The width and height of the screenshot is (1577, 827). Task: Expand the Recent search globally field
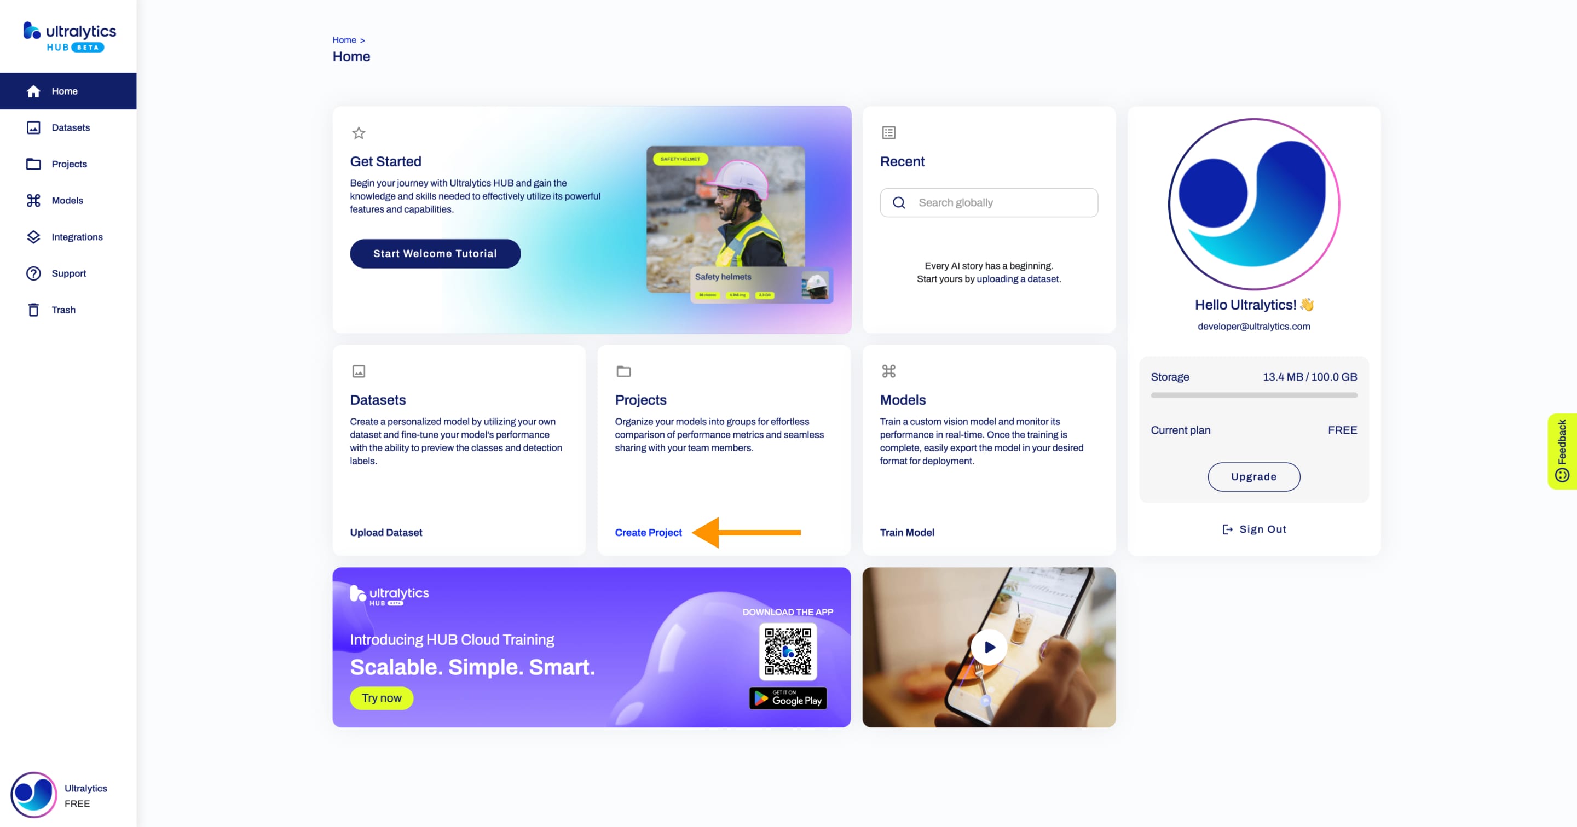tap(989, 202)
